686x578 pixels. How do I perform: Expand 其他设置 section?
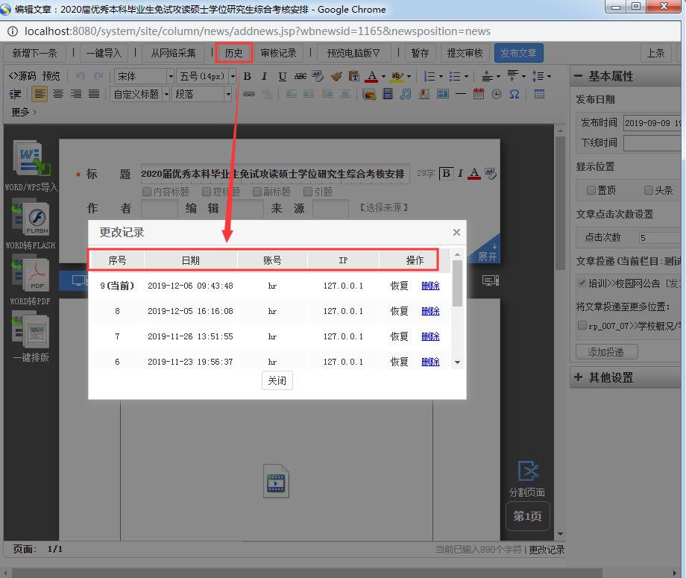click(x=579, y=377)
